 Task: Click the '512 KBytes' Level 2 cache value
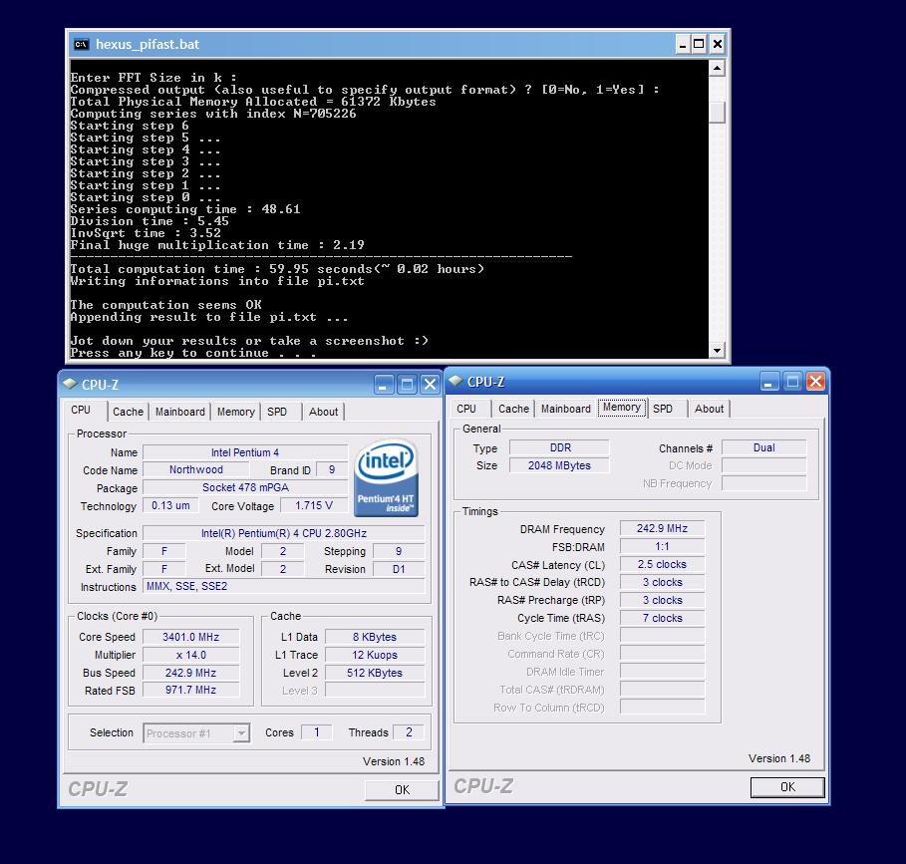click(375, 673)
